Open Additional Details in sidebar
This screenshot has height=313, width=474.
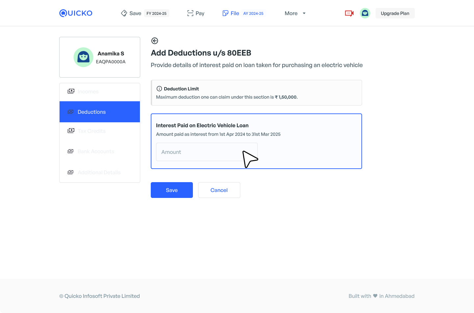pos(99,172)
